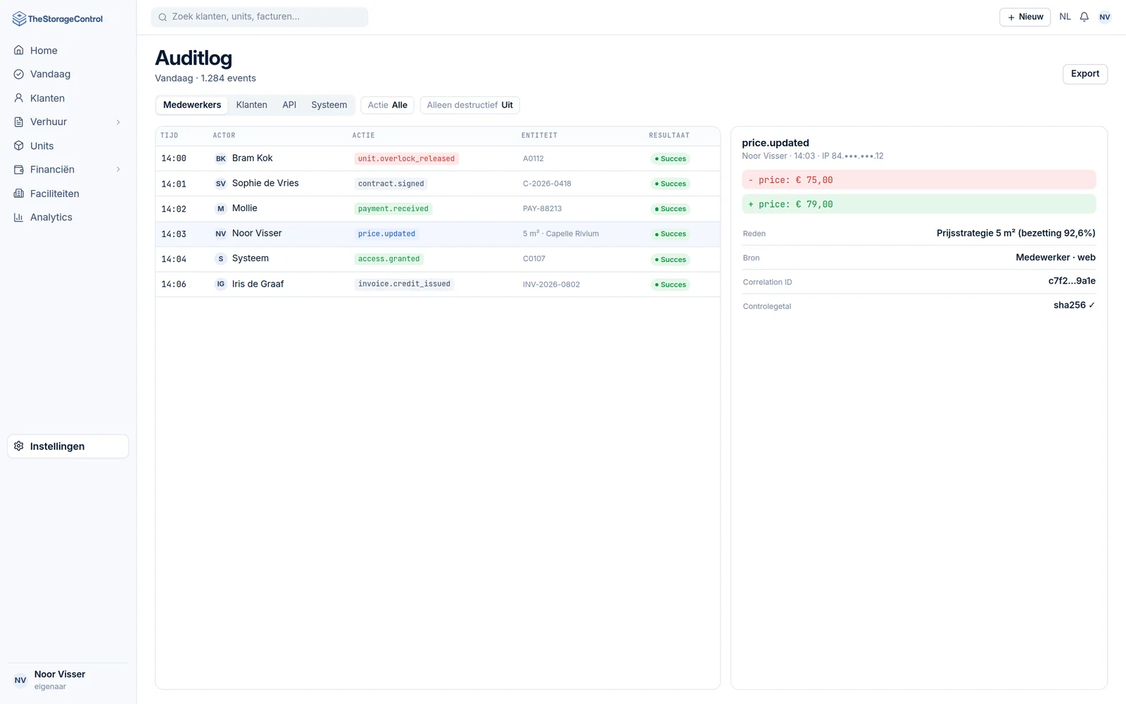Click the Instellingen gear icon
The image size is (1126, 704).
click(x=19, y=446)
